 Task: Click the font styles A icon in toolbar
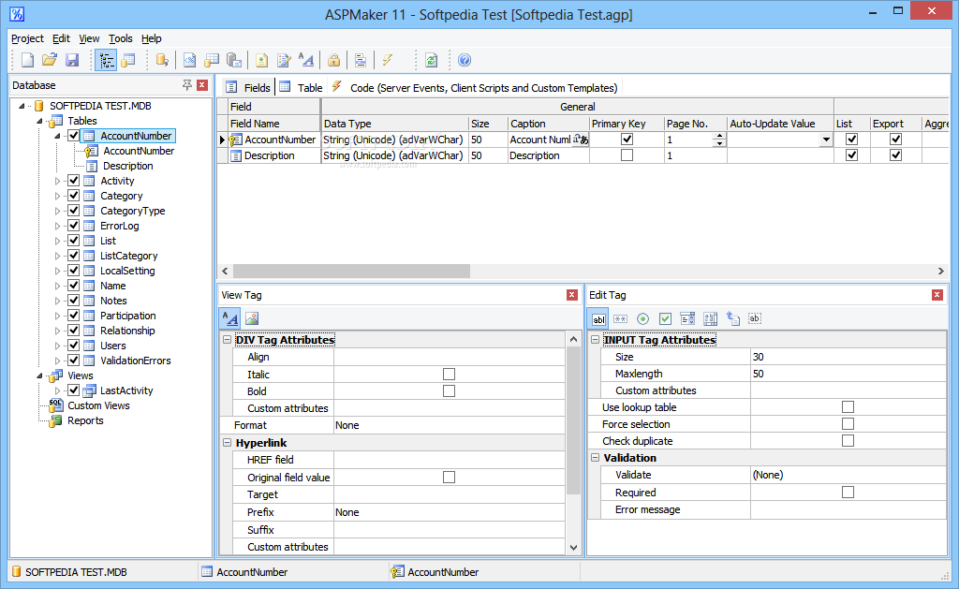coord(306,60)
